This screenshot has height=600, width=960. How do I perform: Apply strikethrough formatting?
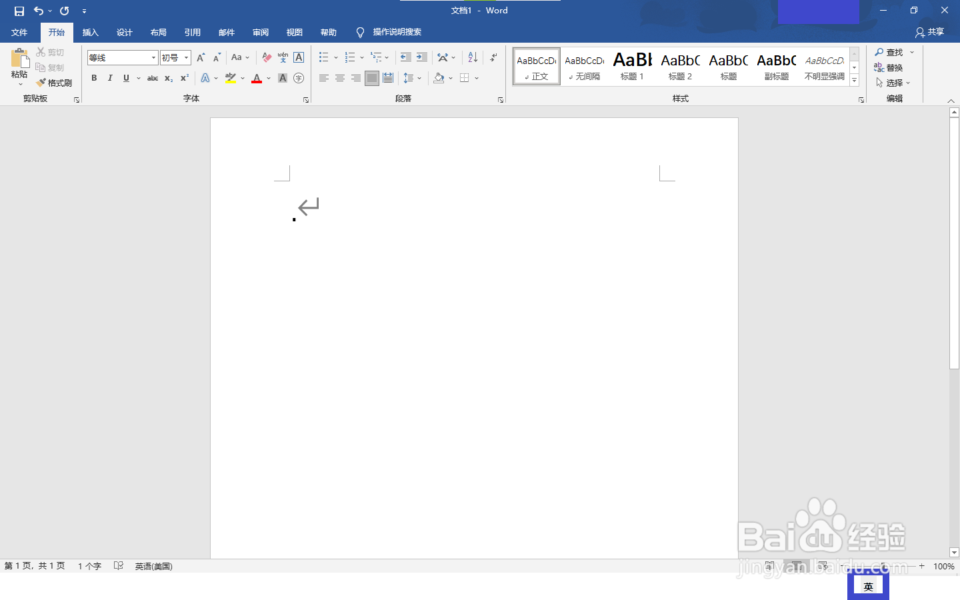[153, 78]
